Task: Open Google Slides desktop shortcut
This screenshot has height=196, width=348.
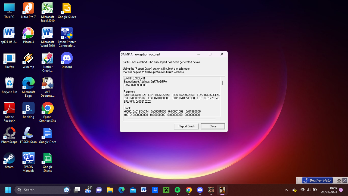Action: 67,10
